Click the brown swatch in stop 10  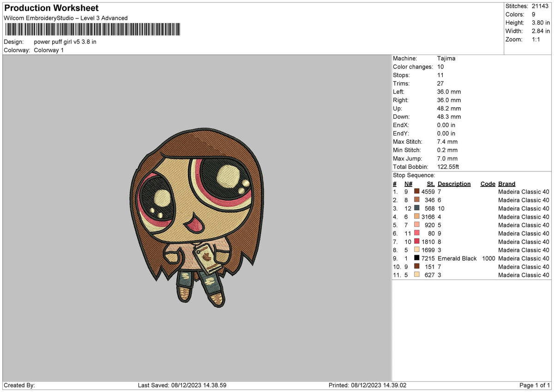pyautogui.click(x=416, y=266)
